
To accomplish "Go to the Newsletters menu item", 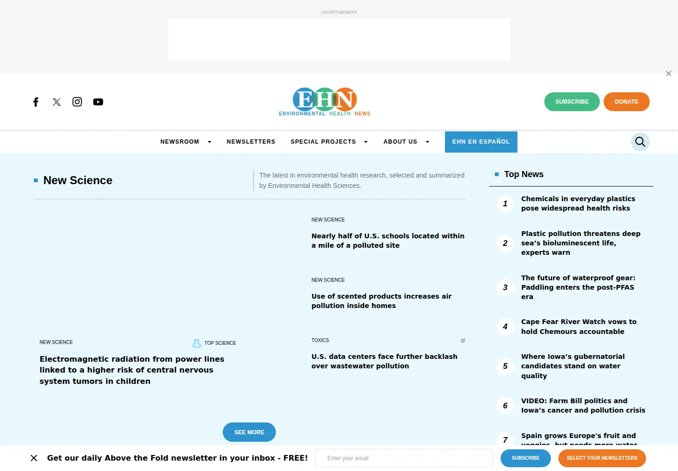I will [x=251, y=142].
